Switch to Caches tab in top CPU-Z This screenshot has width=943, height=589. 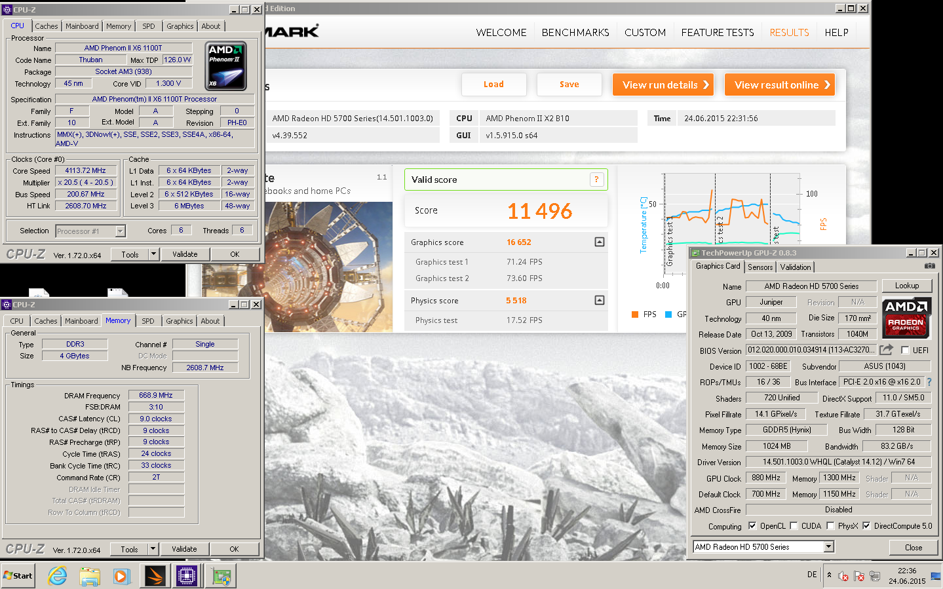[x=47, y=26]
